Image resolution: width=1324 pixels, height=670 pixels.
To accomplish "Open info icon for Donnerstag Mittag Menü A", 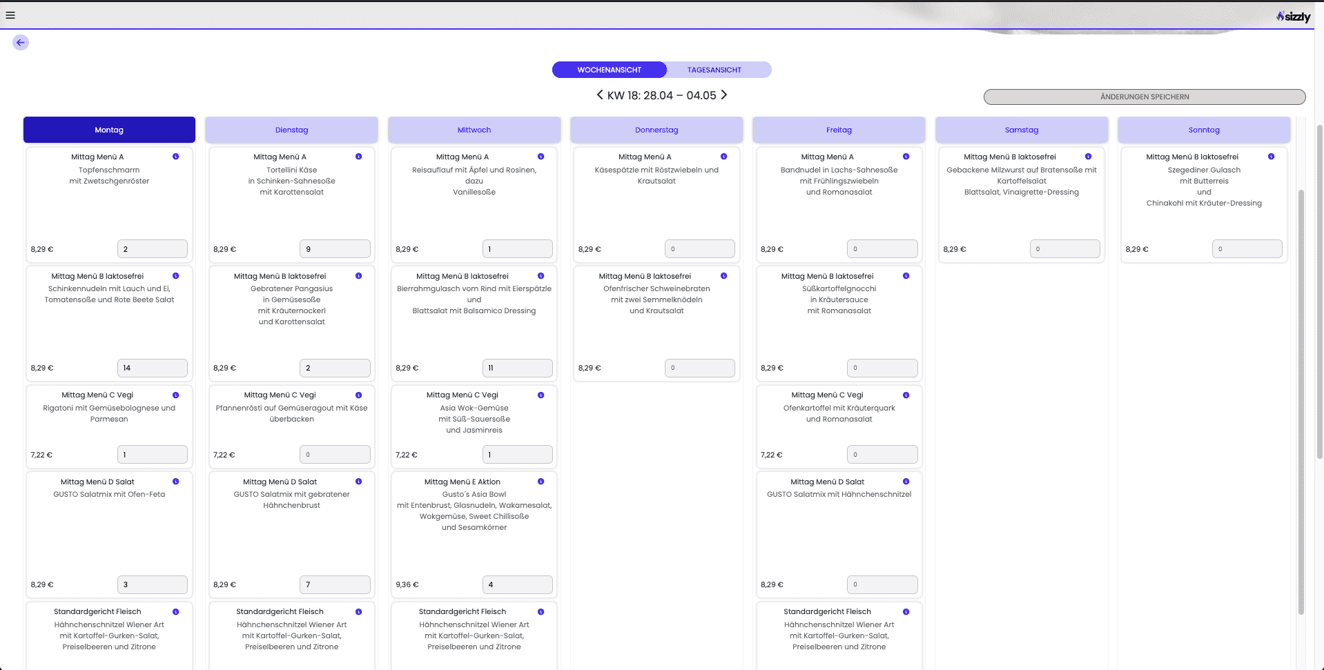I will (x=723, y=157).
